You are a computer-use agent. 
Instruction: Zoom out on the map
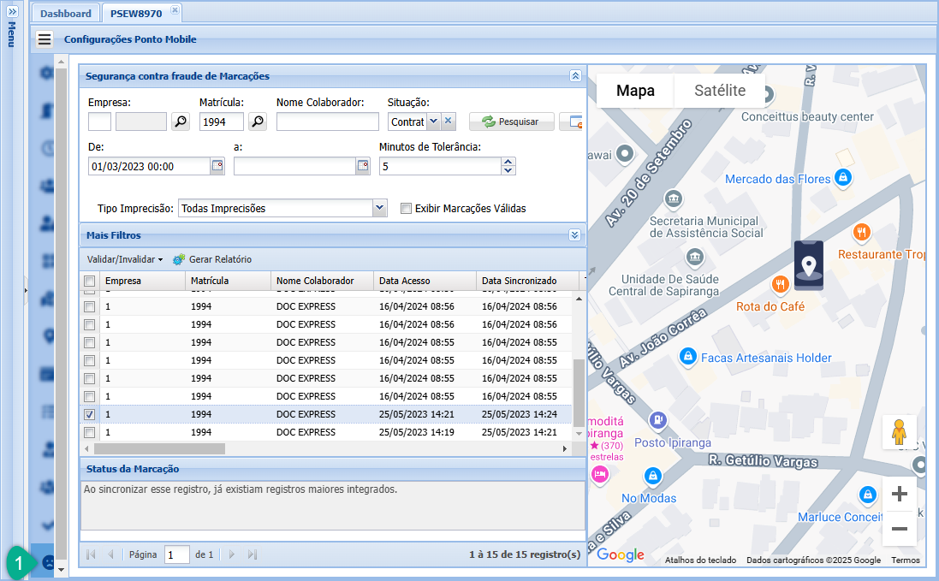[899, 529]
